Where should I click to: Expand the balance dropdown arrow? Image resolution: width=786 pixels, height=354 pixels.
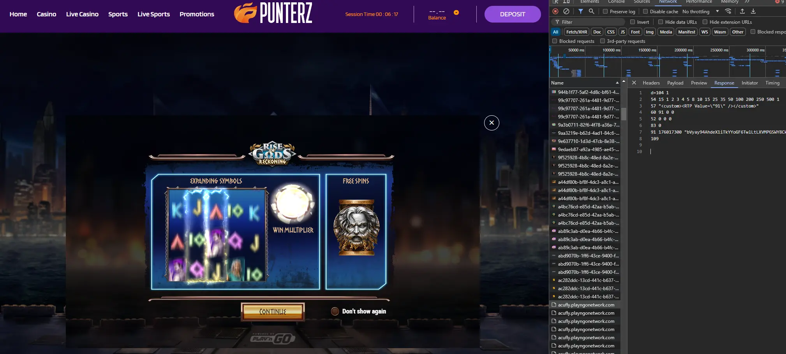click(x=456, y=12)
